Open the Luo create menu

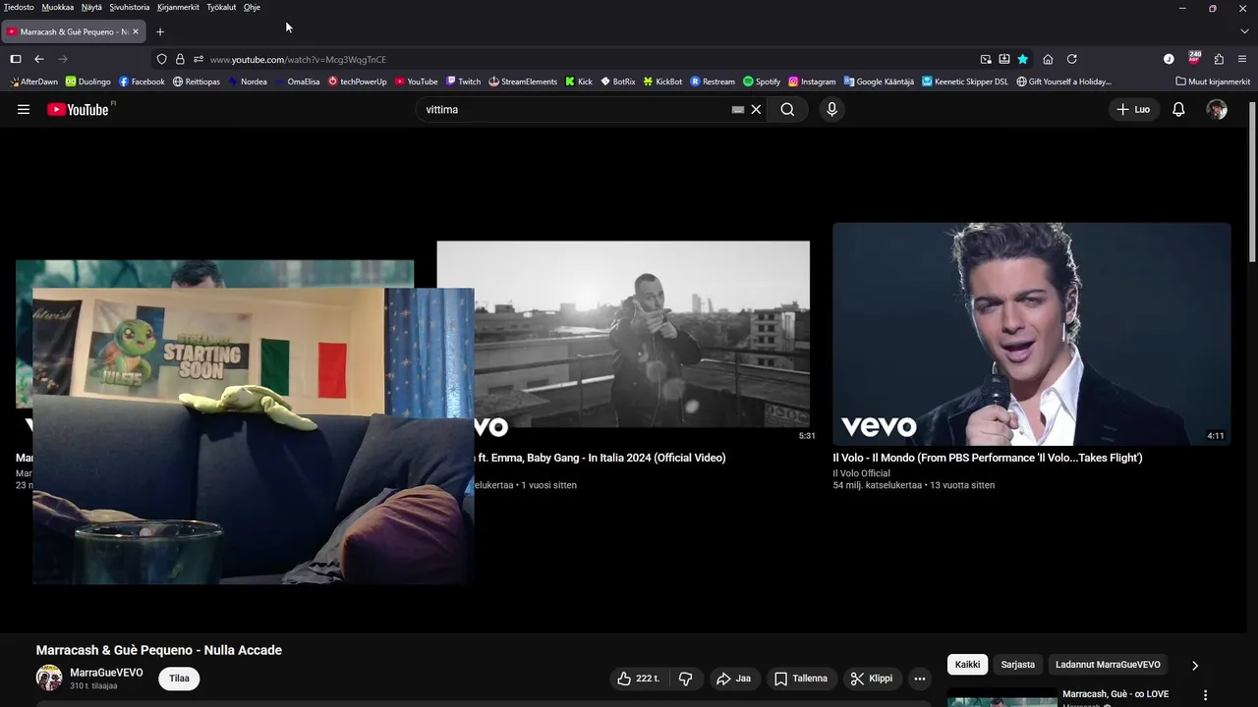[1133, 109]
